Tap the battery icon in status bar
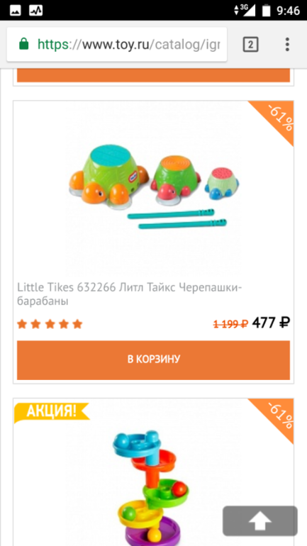This screenshot has width=307, height=546. (x=267, y=11)
